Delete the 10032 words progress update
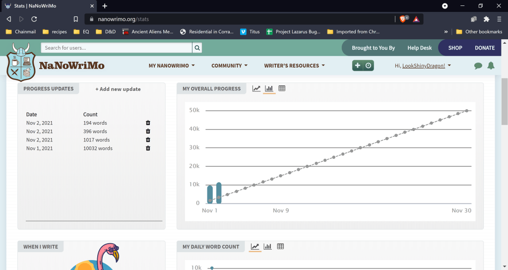Screen dimensions: 508x270 tap(148, 148)
